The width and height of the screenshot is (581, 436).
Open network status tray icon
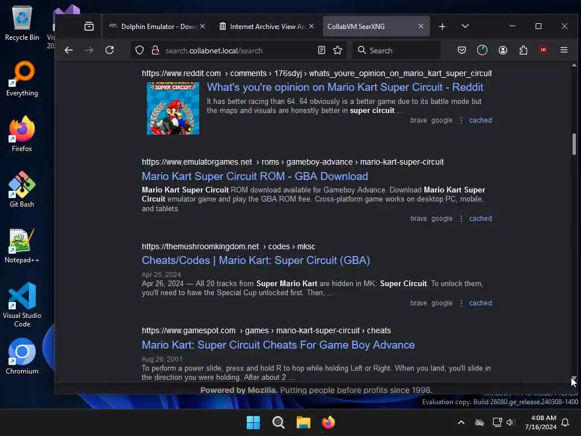(497, 422)
